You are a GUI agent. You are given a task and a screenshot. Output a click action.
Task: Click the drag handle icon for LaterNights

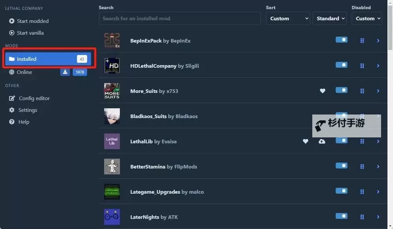pos(362,217)
